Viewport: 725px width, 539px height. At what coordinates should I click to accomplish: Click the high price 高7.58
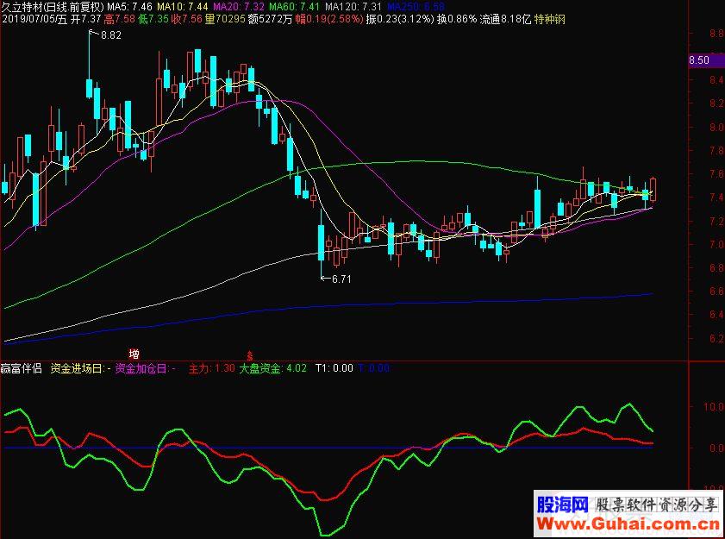point(119,20)
